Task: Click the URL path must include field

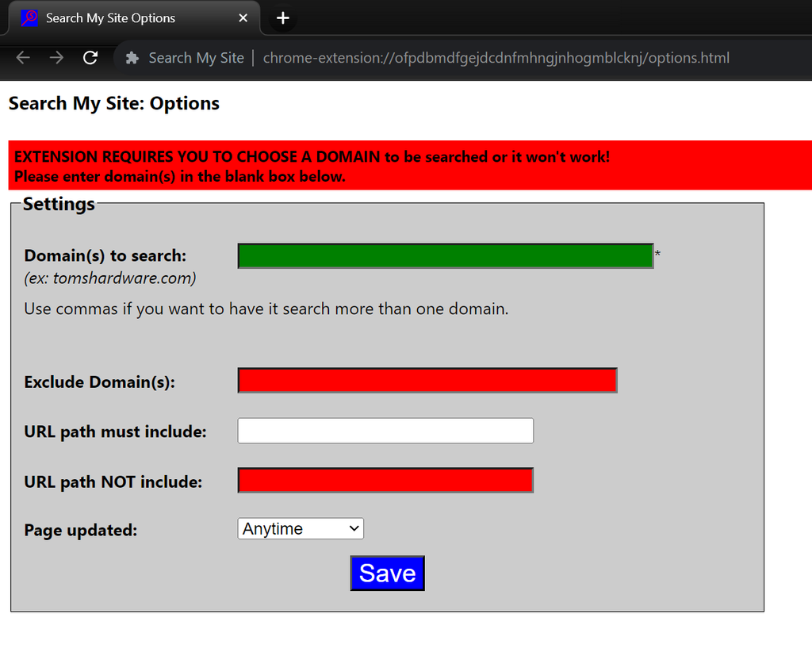Action: [x=385, y=430]
